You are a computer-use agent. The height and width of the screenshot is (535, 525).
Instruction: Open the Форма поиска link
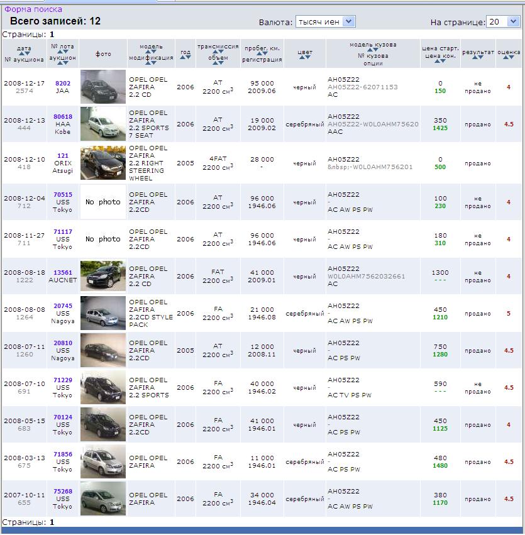point(33,9)
